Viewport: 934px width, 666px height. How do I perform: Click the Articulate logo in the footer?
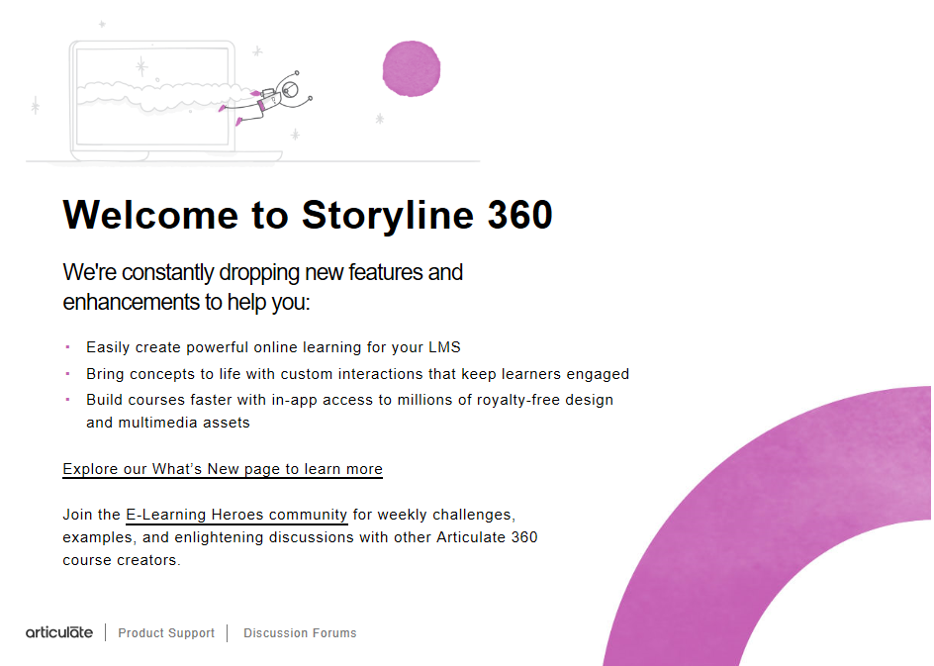coord(59,632)
